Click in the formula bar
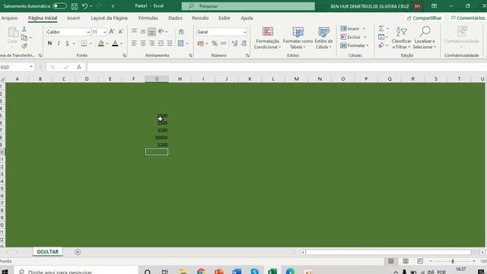This screenshot has height=274, width=487. [286, 67]
